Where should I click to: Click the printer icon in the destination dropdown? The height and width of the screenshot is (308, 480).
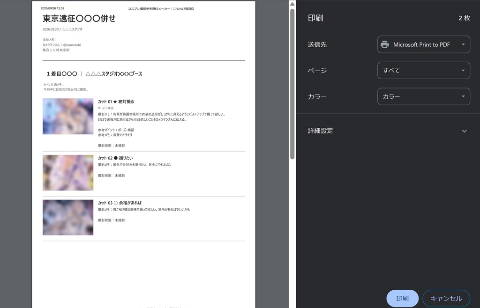click(385, 44)
